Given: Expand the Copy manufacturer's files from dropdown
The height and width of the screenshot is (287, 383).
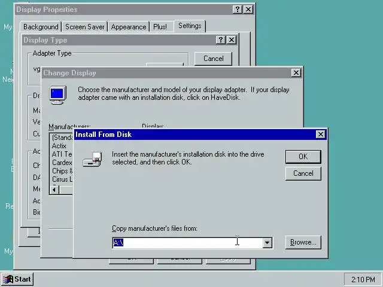Looking at the screenshot, I should pos(268,243).
